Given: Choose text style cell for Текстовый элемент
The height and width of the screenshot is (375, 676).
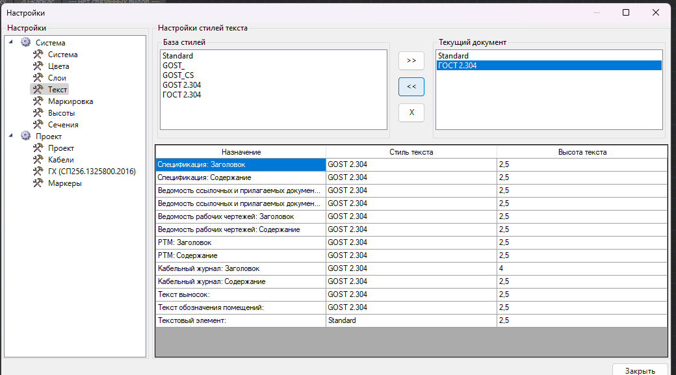Looking at the screenshot, I should click(411, 320).
